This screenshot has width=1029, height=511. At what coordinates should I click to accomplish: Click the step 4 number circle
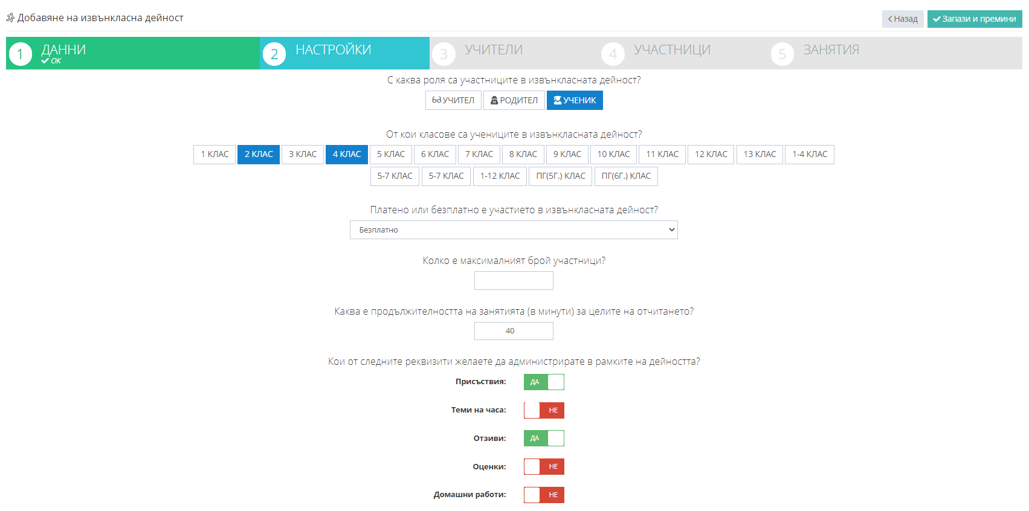click(x=613, y=54)
